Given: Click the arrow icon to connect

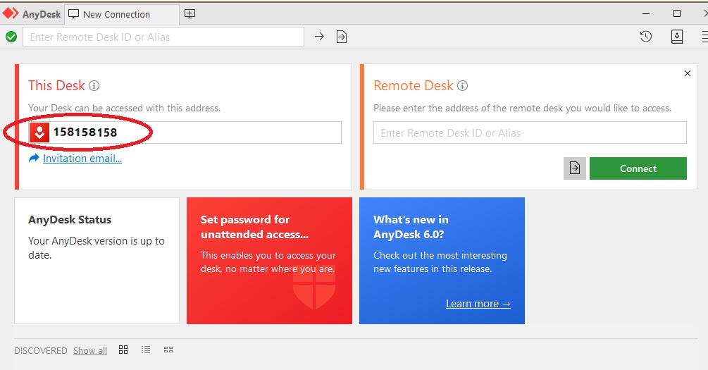Looking at the screenshot, I should (x=319, y=37).
